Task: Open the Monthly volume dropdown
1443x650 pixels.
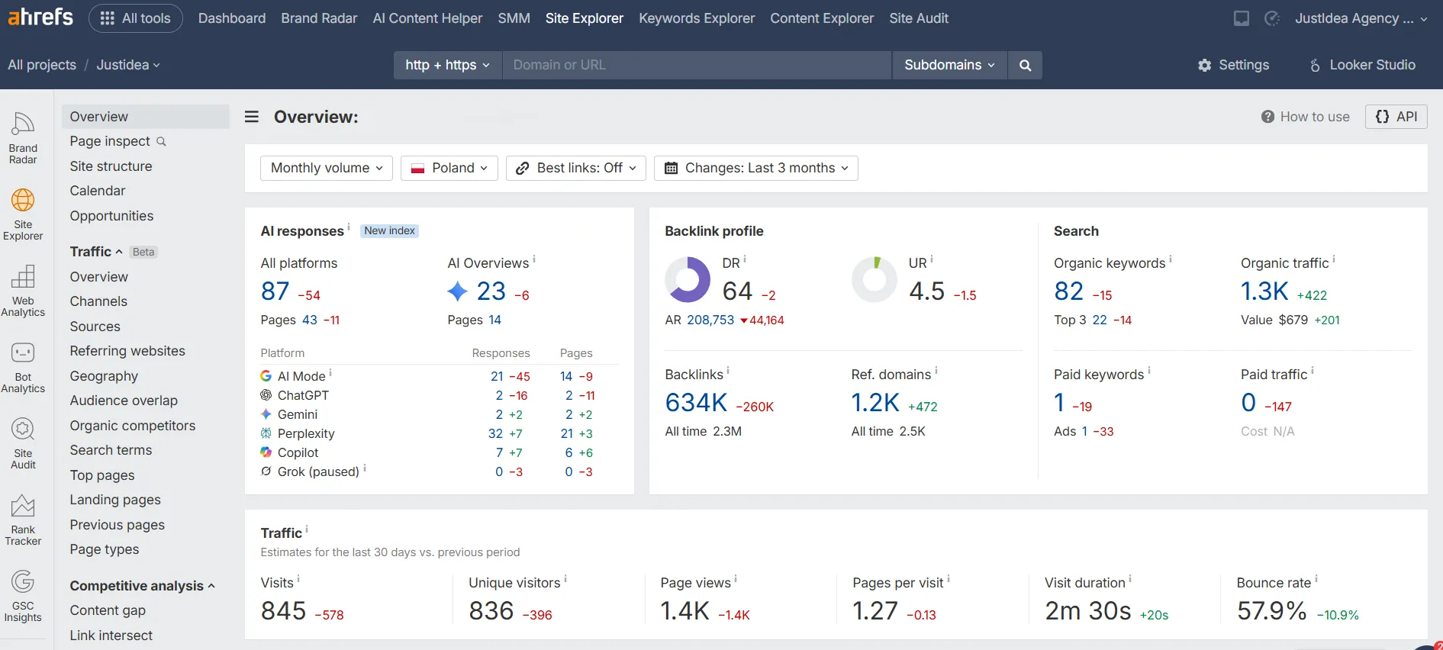Action: click(x=327, y=168)
